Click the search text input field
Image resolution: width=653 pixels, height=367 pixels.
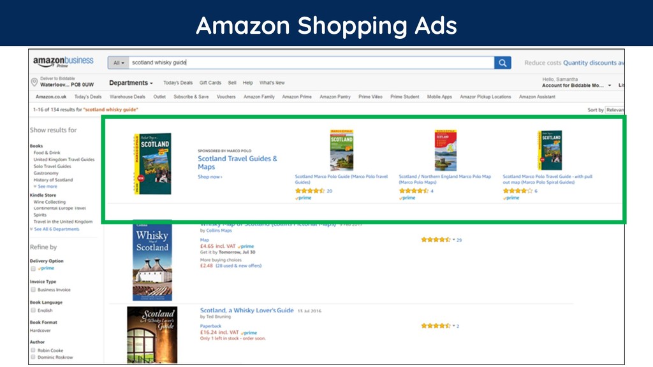click(x=311, y=63)
